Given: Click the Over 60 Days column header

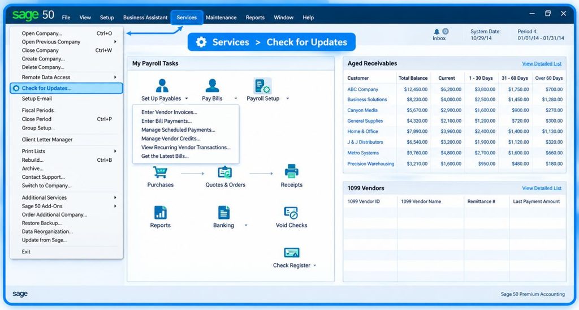Looking at the screenshot, I should pyautogui.click(x=548, y=78).
